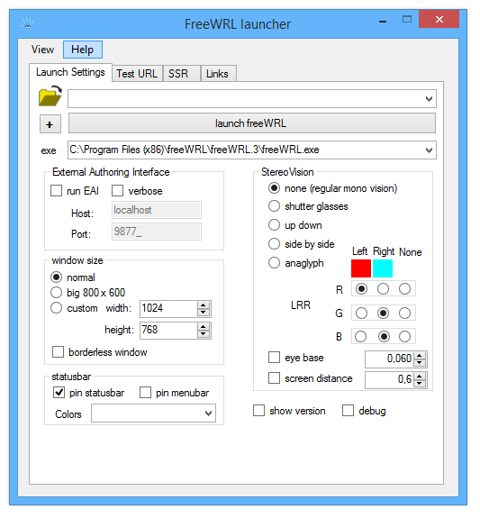The image size is (480, 518).
Task: Click the height value field
Action: point(168,331)
